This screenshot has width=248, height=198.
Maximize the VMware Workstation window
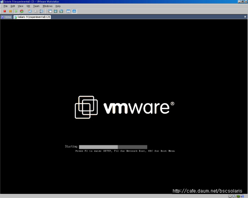click(x=243, y=2)
